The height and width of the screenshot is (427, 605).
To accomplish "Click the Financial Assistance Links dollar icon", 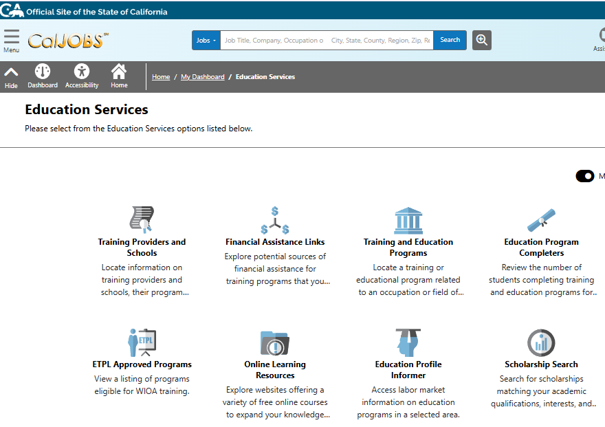I will [275, 220].
